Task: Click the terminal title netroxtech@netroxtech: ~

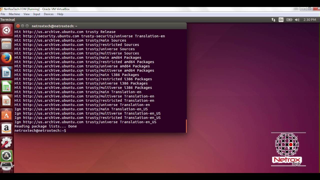Action: 54,26
